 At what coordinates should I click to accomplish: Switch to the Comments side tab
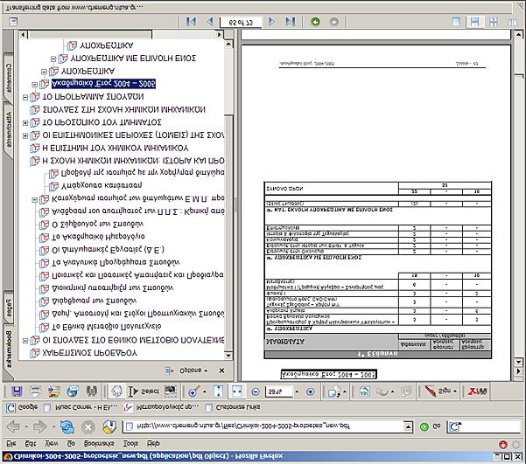pyautogui.click(x=9, y=78)
